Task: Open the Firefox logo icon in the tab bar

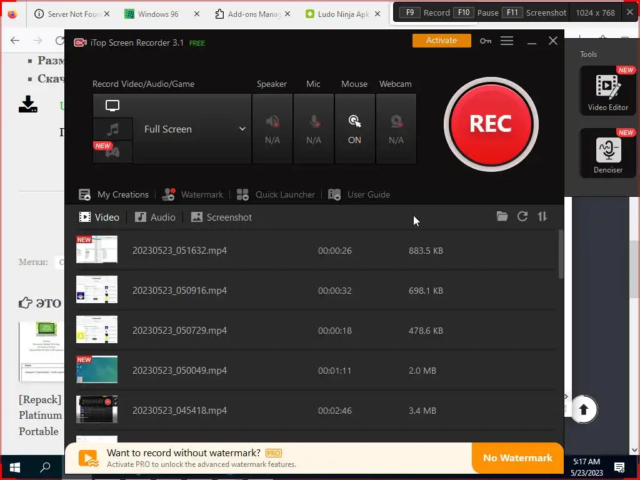Action: click(12, 14)
